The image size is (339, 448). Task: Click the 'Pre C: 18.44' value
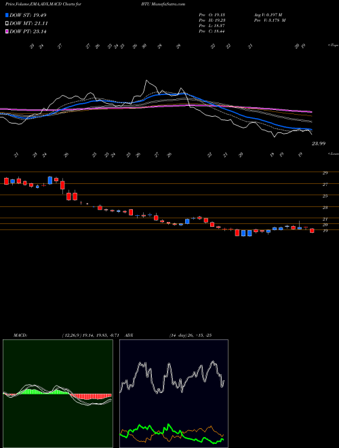[x=212, y=31]
